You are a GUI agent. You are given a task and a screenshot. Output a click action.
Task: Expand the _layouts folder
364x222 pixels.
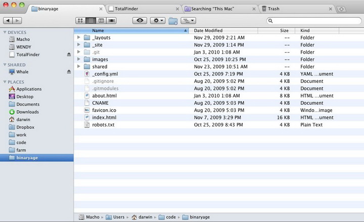pos(79,37)
